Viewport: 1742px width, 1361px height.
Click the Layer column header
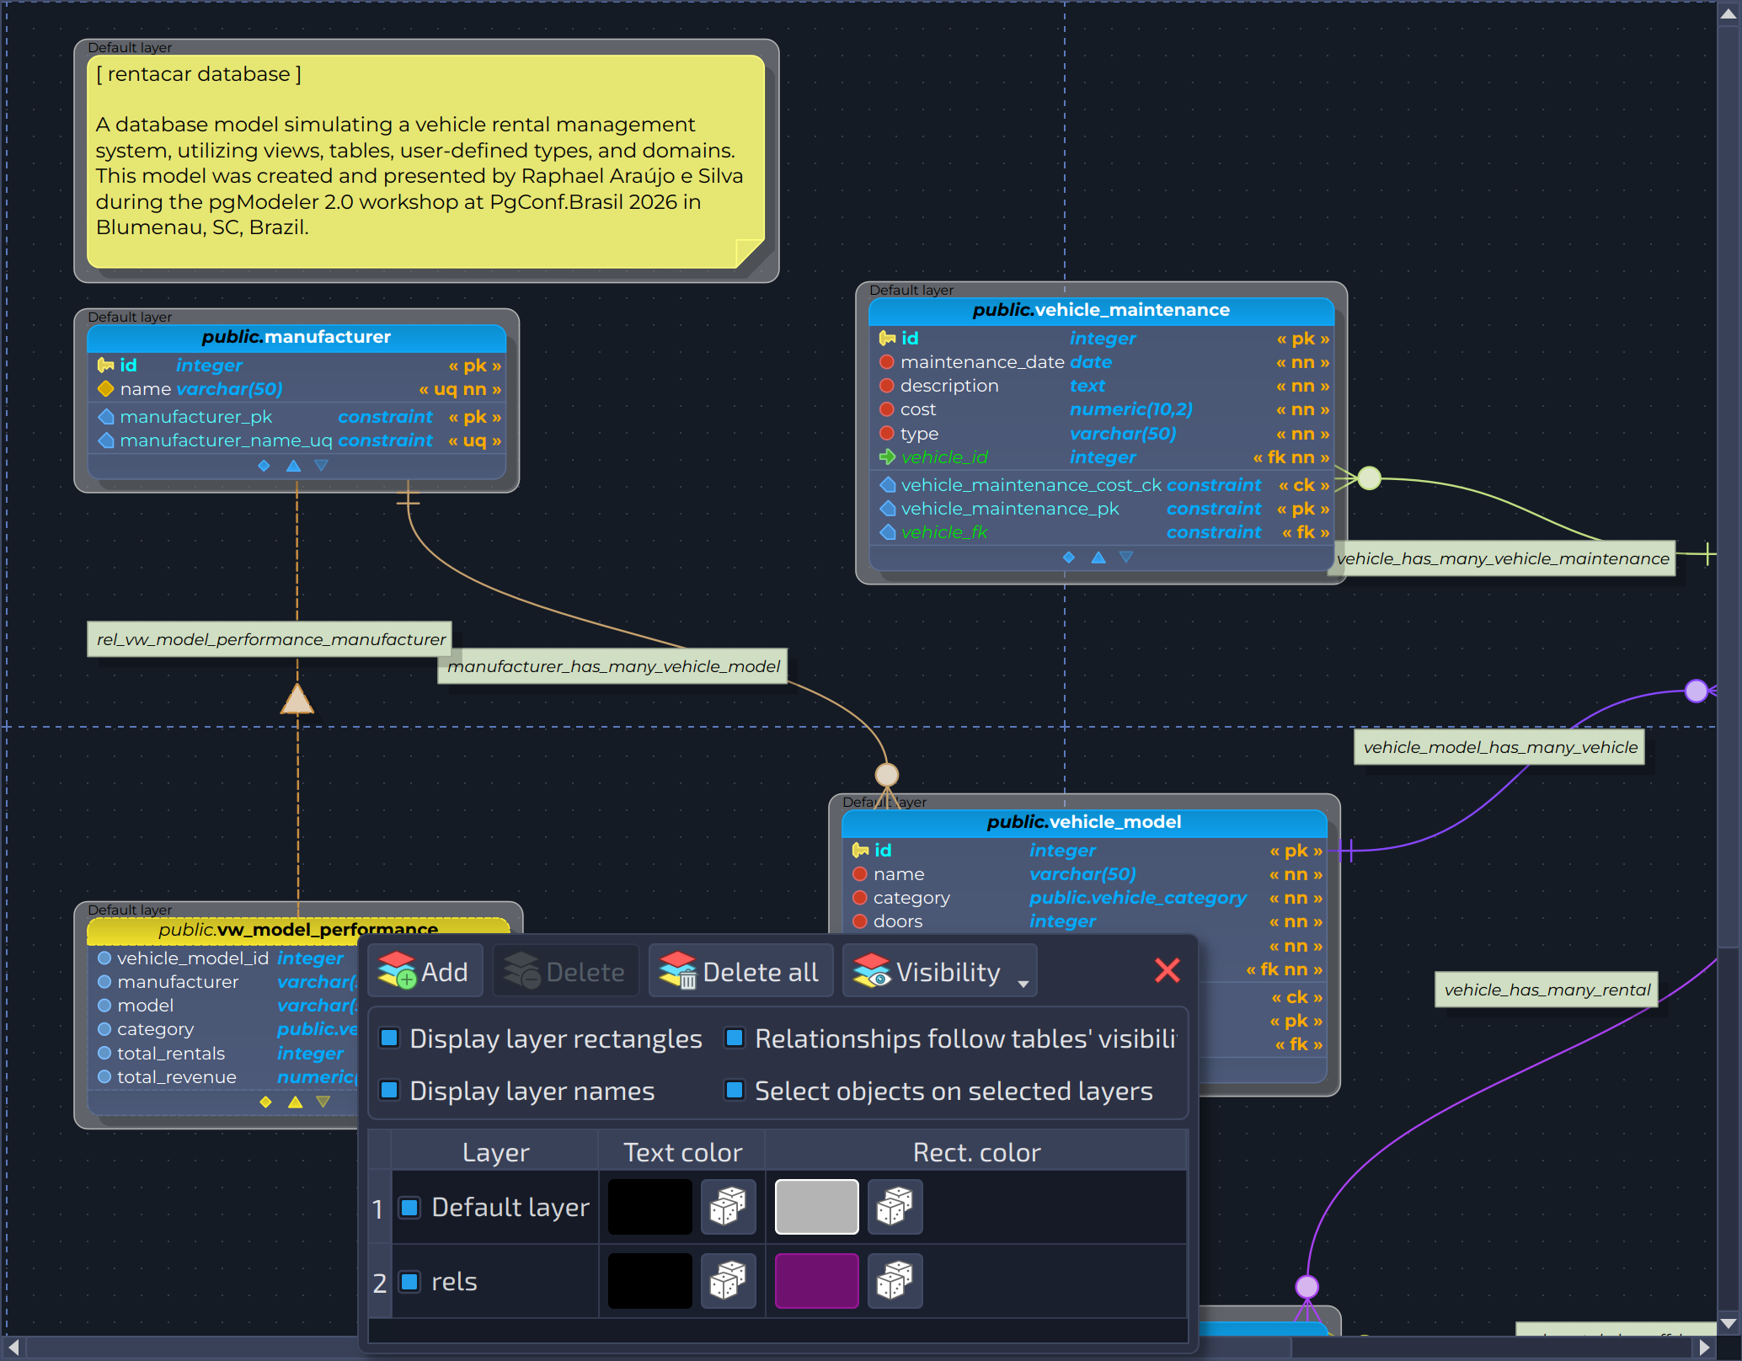click(495, 1151)
